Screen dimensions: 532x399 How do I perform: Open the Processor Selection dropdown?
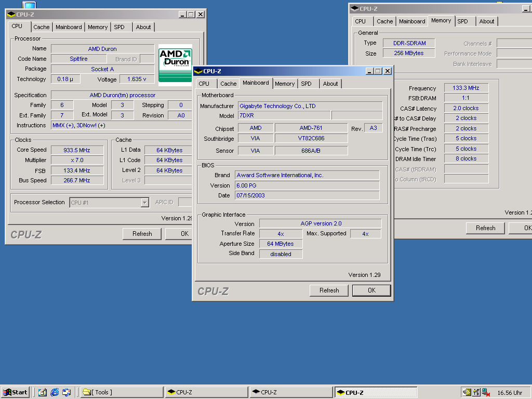coord(144,203)
